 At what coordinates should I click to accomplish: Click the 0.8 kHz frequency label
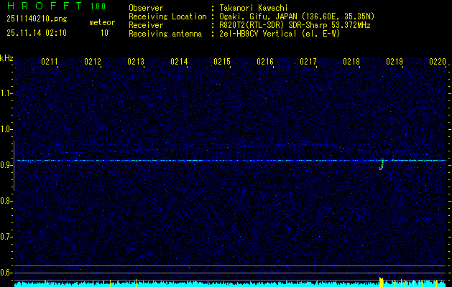(6, 201)
